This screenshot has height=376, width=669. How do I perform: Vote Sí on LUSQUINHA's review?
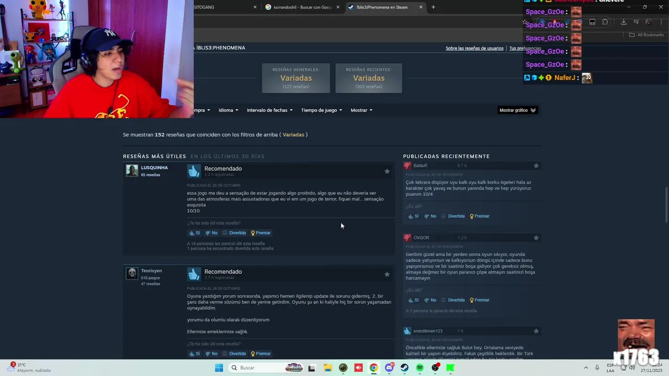pos(194,233)
